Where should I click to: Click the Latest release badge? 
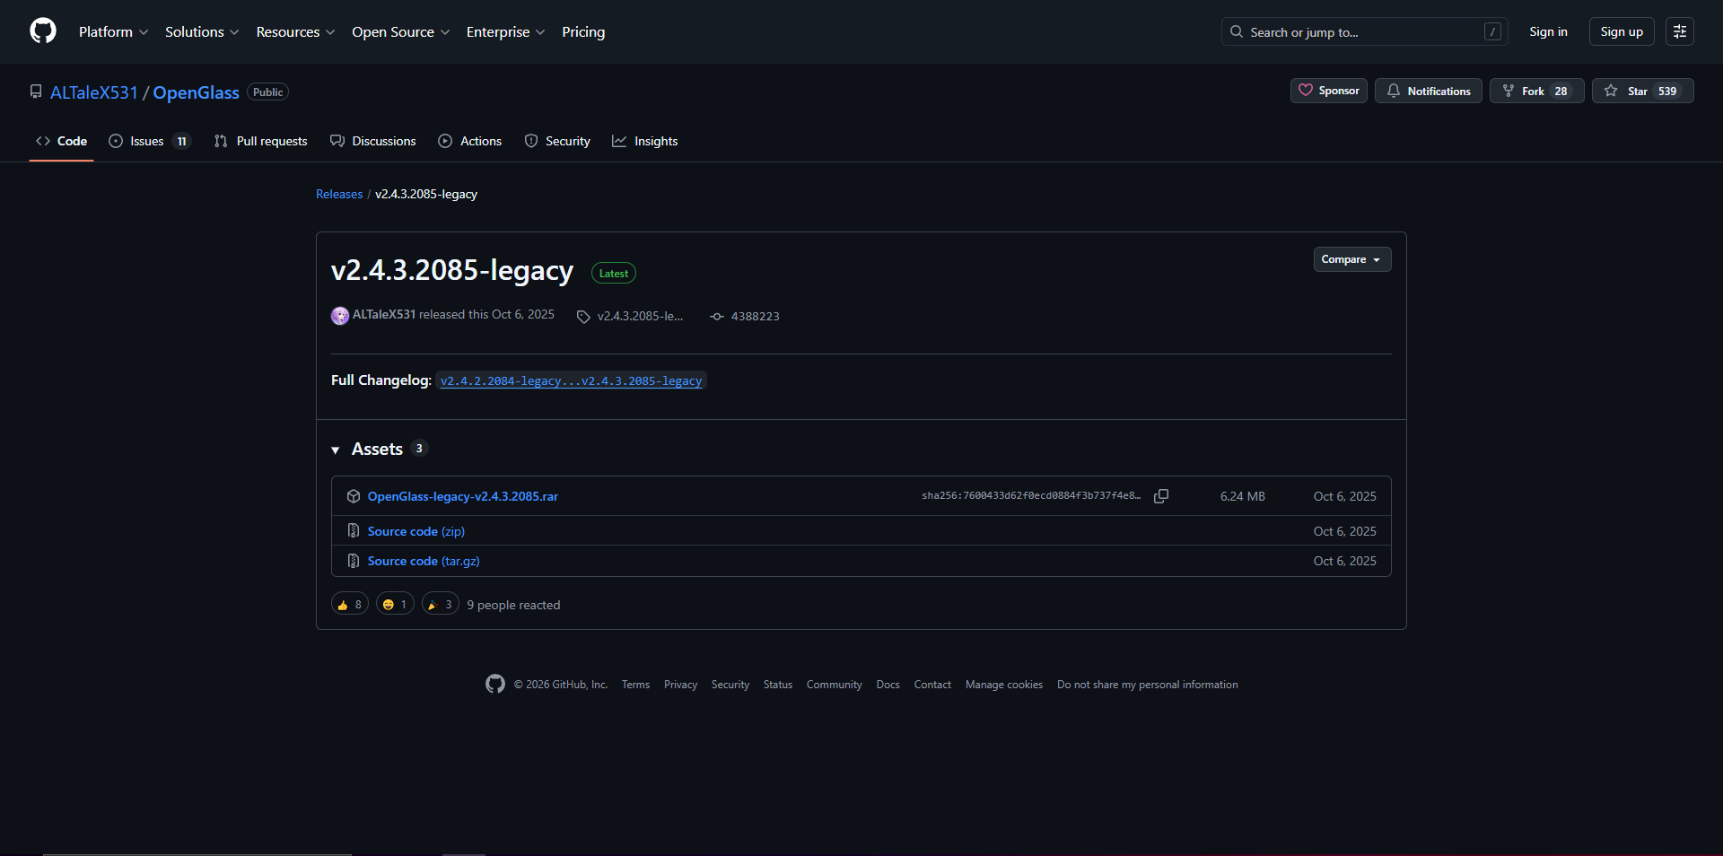pos(614,273)
